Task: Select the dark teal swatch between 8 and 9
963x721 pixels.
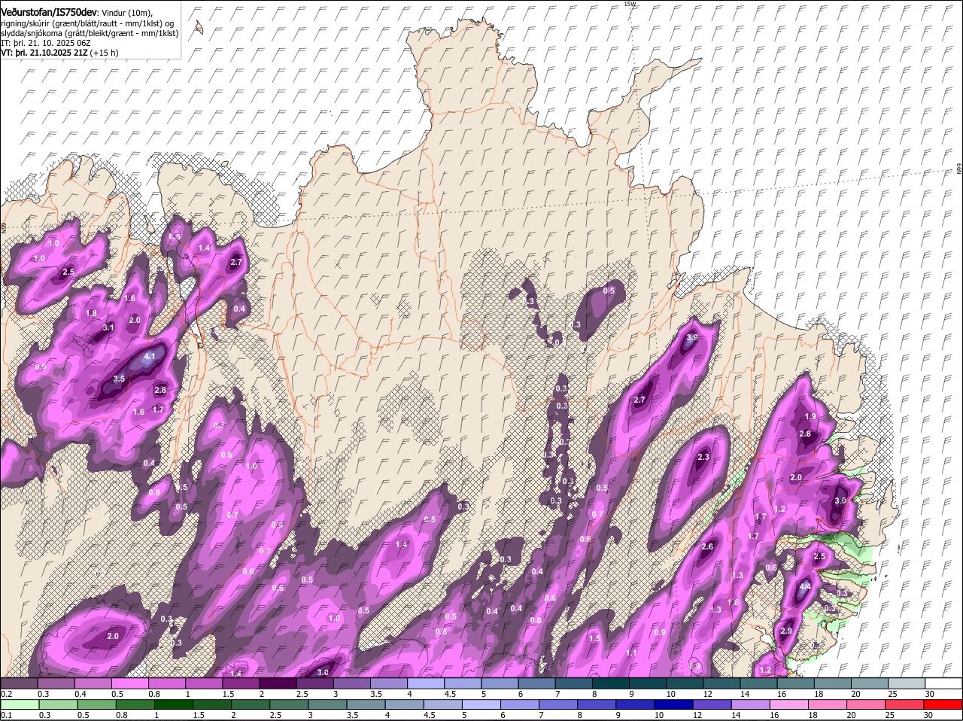Action: click(x=610, y=683)
